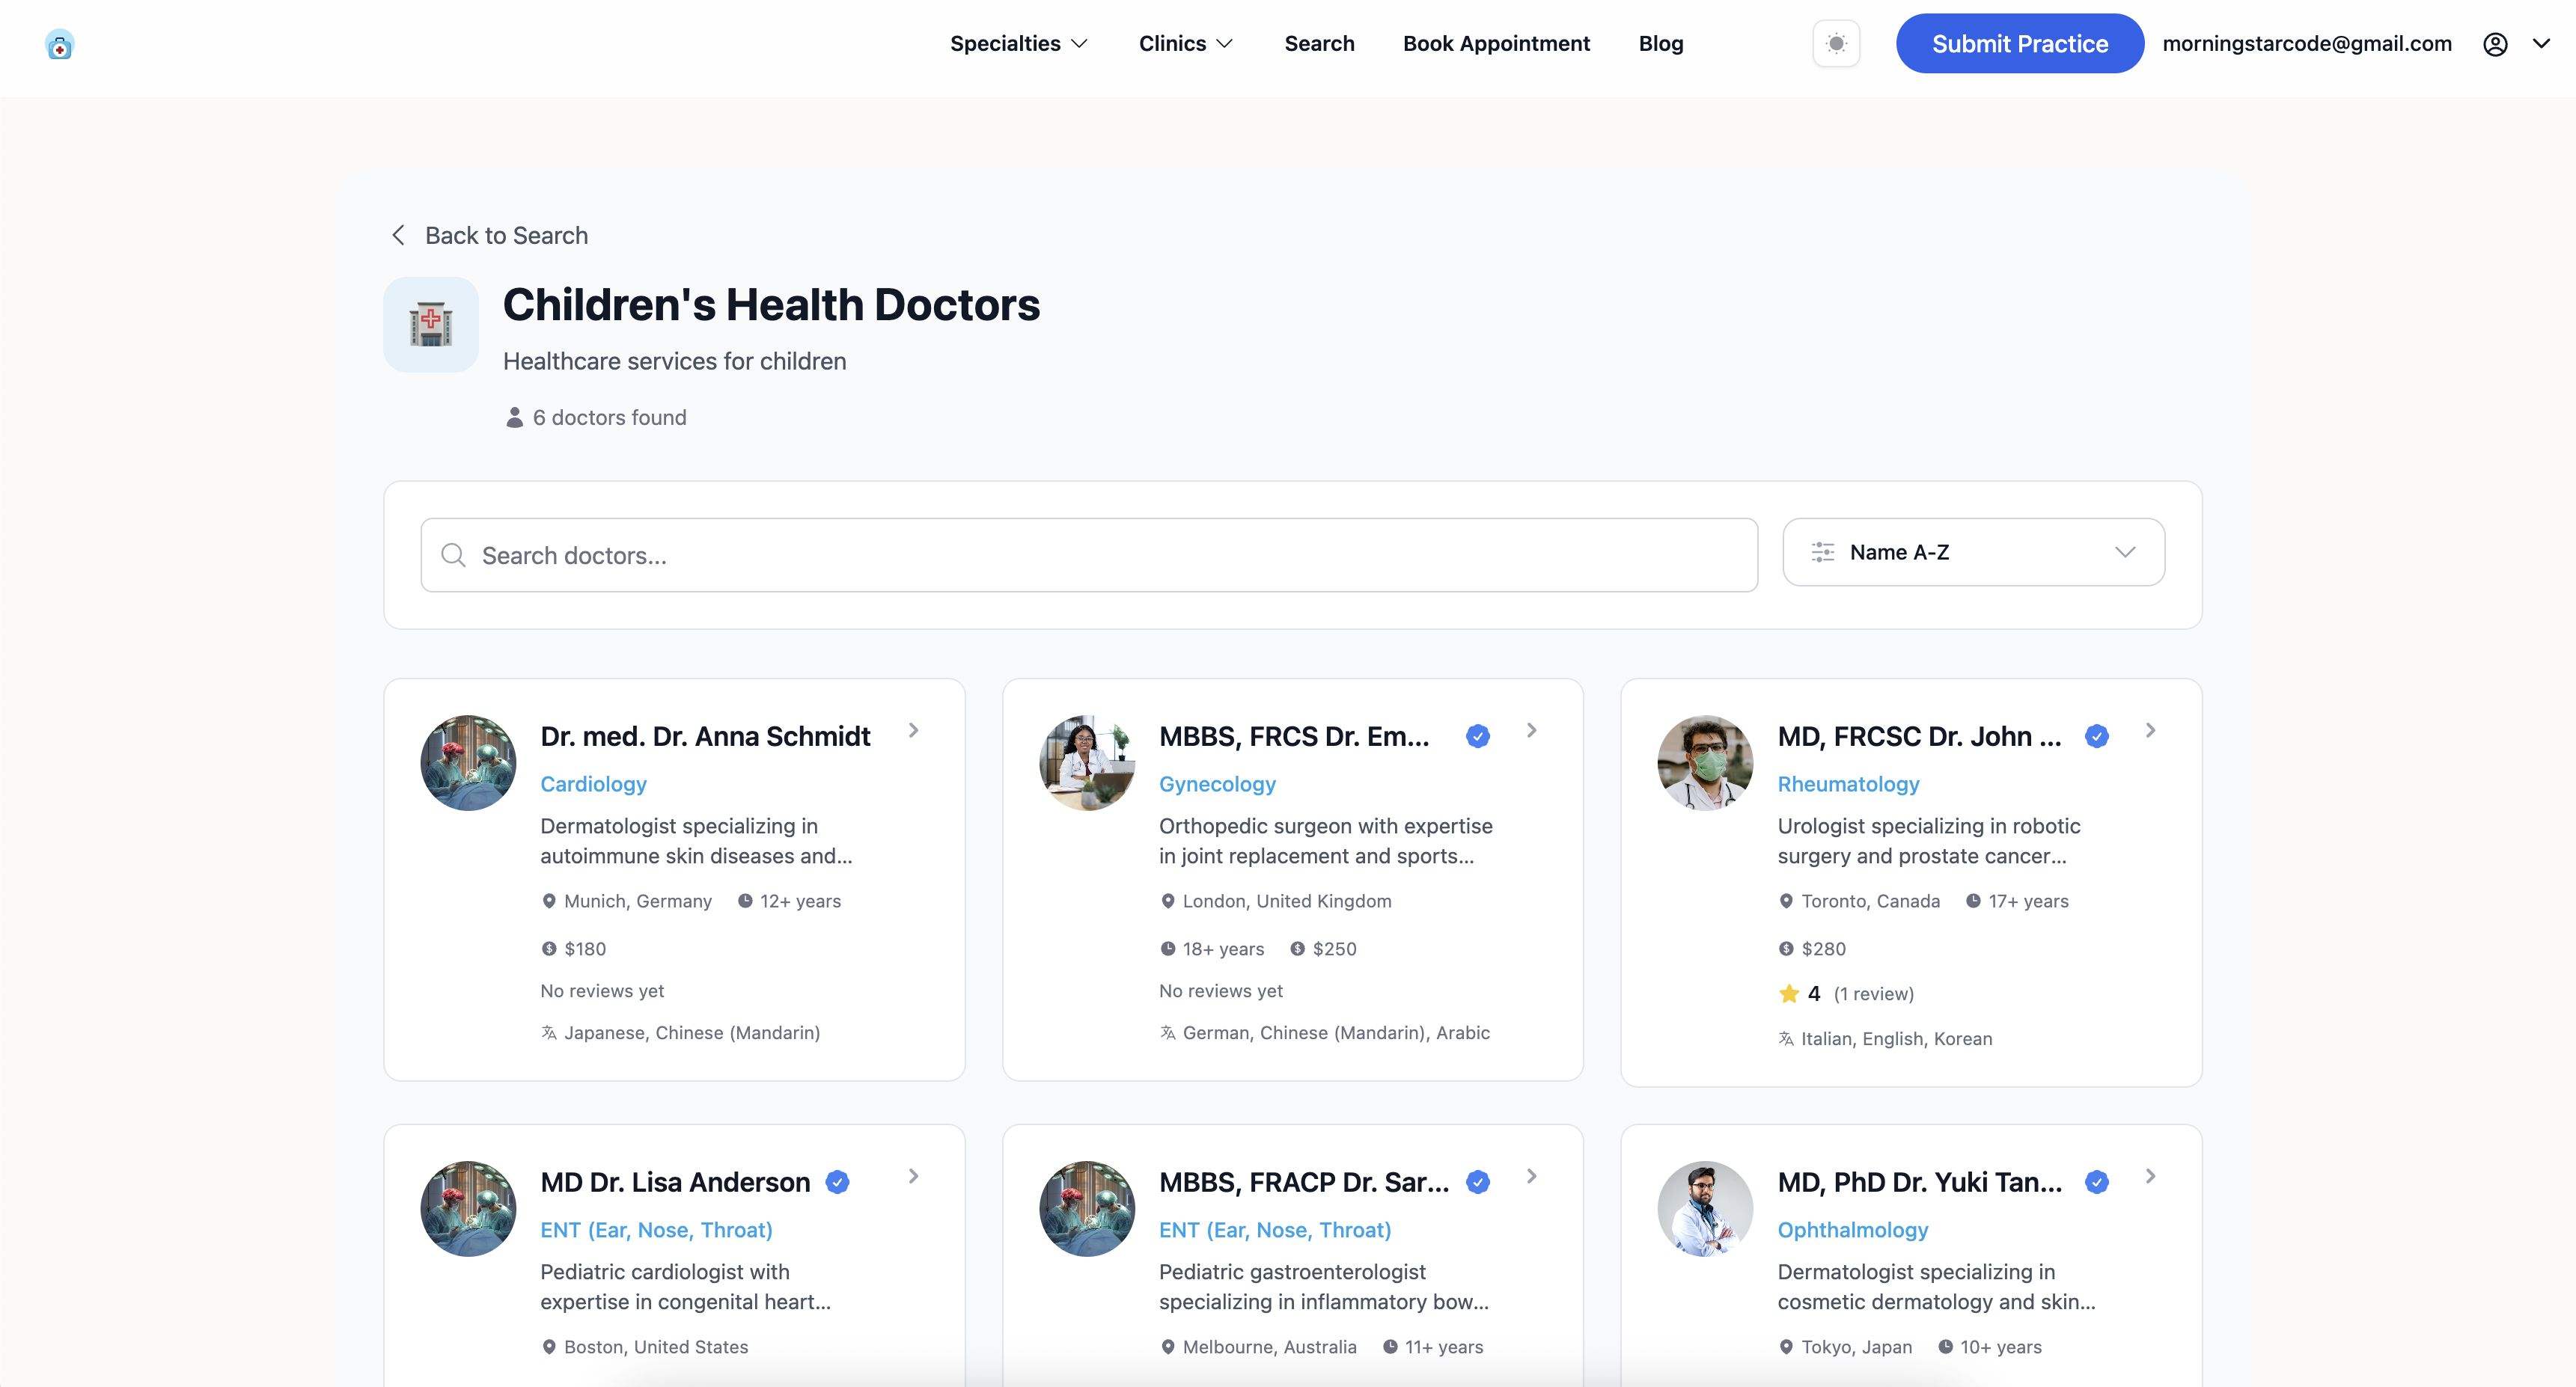The image size is (2576, 1387).
Task: Open the Name A-Z sort dropdown
Action: (1973, 553)
